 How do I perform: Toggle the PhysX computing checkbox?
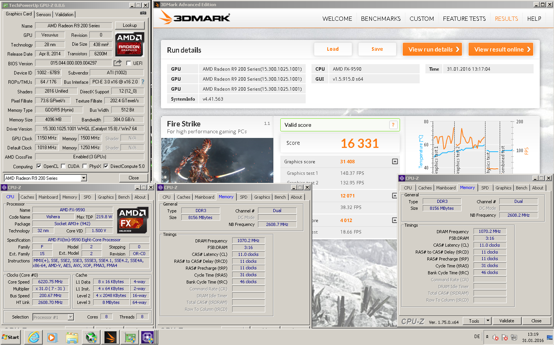pos(85,166)
